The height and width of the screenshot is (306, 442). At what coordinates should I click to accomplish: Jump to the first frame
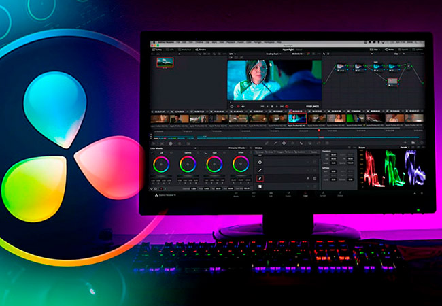(x=262, y=107)
